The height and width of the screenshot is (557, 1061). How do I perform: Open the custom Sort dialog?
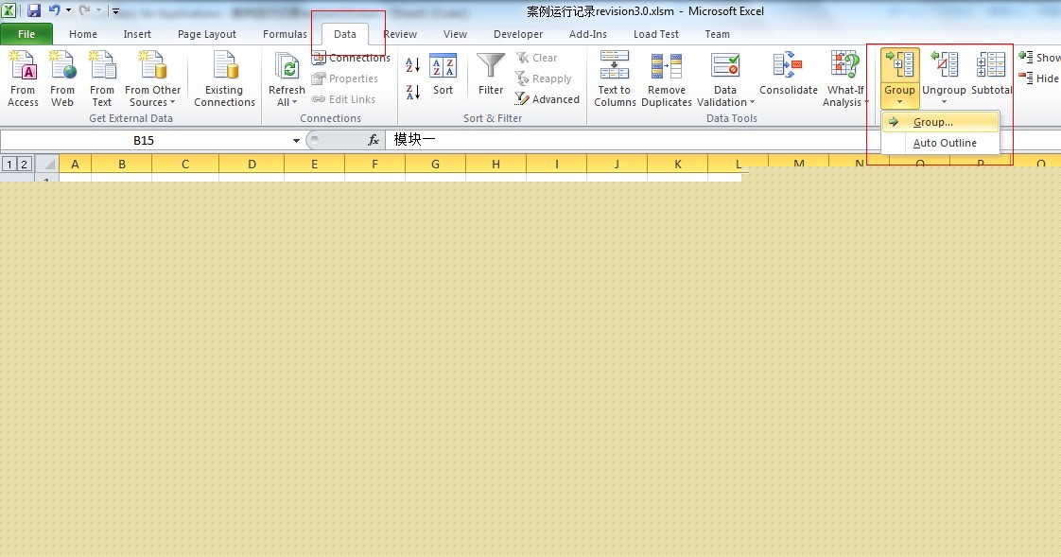pos(444,75)
